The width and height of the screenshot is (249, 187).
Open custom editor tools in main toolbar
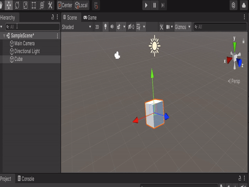click(50, 5)
